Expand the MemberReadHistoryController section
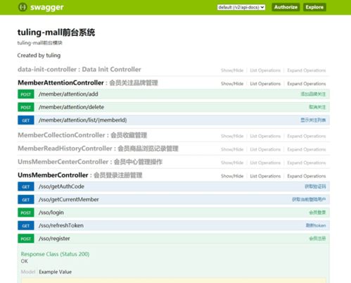The height and width of the screenshot is (283, 351). pyautogui.click(x=98, y=149)
